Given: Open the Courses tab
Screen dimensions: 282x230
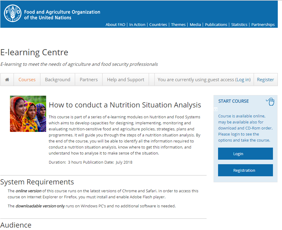Looking at the screenshot, I should (27, 80).
